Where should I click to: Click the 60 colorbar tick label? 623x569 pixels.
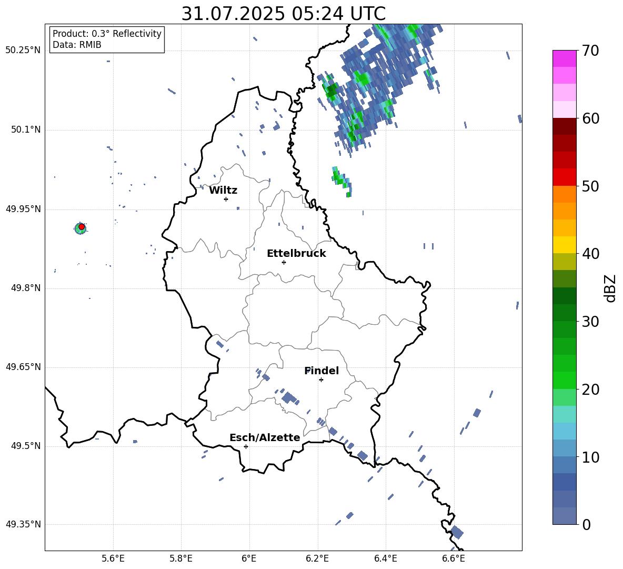click(x=590, y=118)
